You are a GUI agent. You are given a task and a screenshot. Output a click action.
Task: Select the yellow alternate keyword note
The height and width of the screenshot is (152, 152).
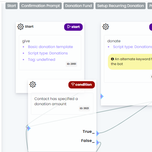coord(130,62)
